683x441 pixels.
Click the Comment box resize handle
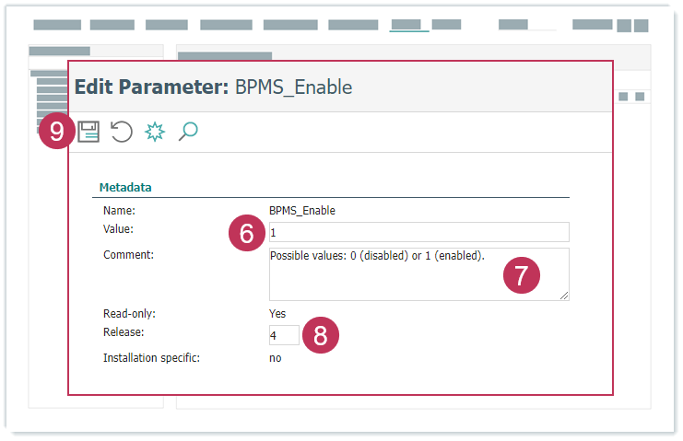[x=563, y=295]
